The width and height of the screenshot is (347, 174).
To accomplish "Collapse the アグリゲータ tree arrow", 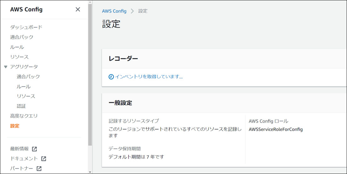I will [x=5, y=67].
